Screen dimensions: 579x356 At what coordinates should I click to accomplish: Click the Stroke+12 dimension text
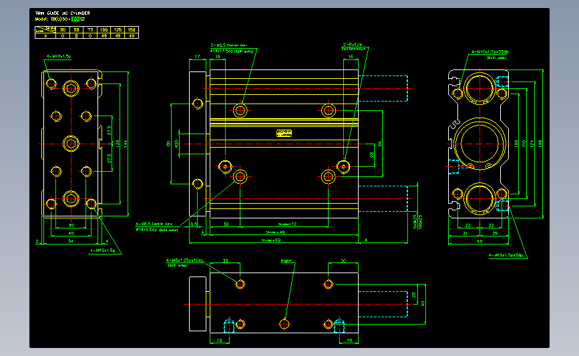[287, 224]
